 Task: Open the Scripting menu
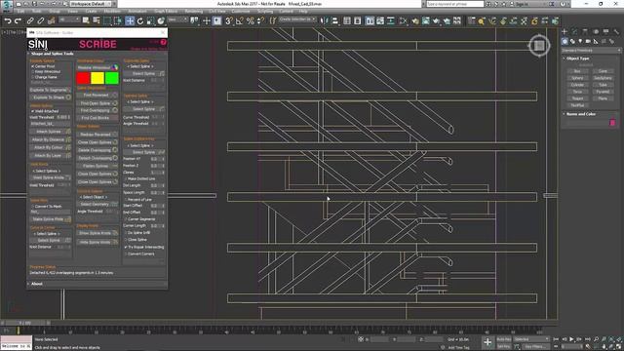pyautogui.click(x=265, y=11)
